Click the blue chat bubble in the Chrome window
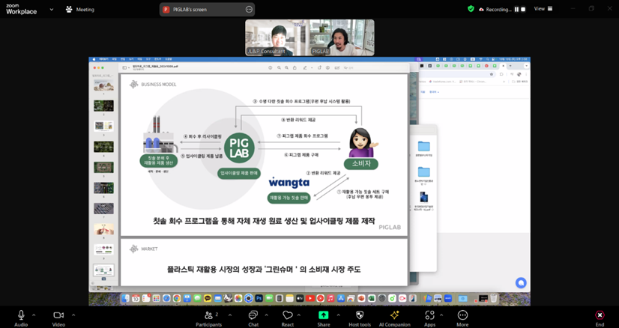Viewport: 619px width, 328px height. [521, 282]
